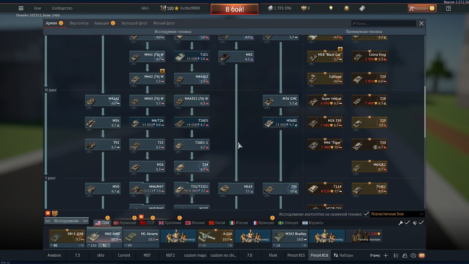The height and width of the screenshot is (264, 469).
Task: Select the M42 vehicle in the tree
Action: pyautogui.click(x=236, y=57)
